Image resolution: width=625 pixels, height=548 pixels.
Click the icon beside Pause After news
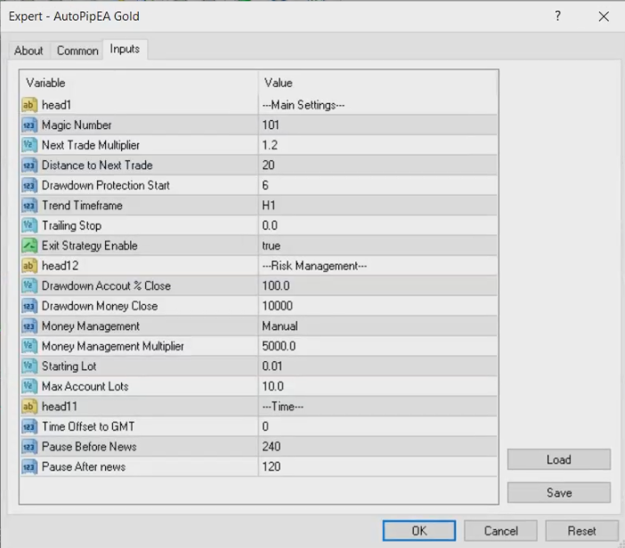[x=29, y=467]
